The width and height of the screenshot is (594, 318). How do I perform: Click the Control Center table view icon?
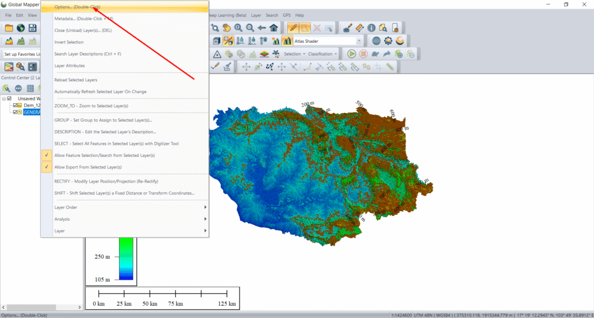click(30, 89)
